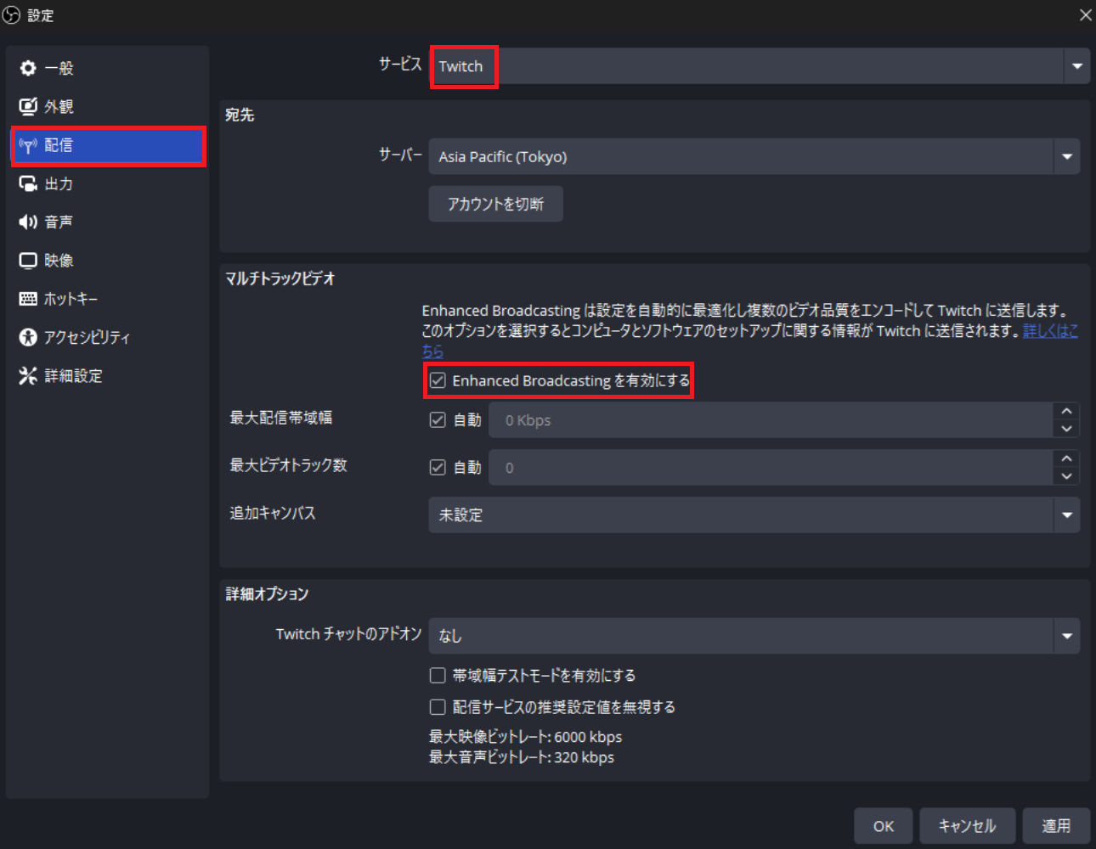This screenshot has width=1096, height=849.
Task: Click the 配信 broadcast antenna icon
Action: (x=28, y=145)
